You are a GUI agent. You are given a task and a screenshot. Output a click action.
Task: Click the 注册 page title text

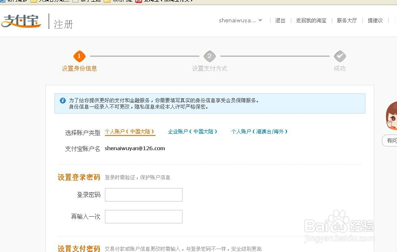click(63, 24)
